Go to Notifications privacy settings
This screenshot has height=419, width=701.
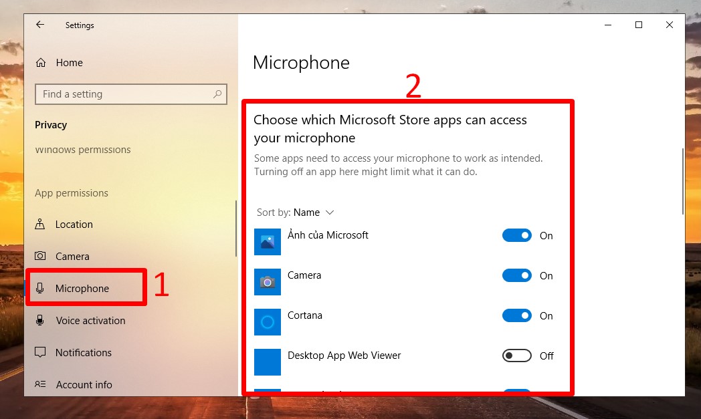(x=84, y=353)
